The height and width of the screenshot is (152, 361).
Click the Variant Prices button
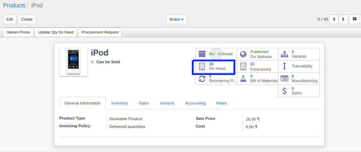point(19,32)
